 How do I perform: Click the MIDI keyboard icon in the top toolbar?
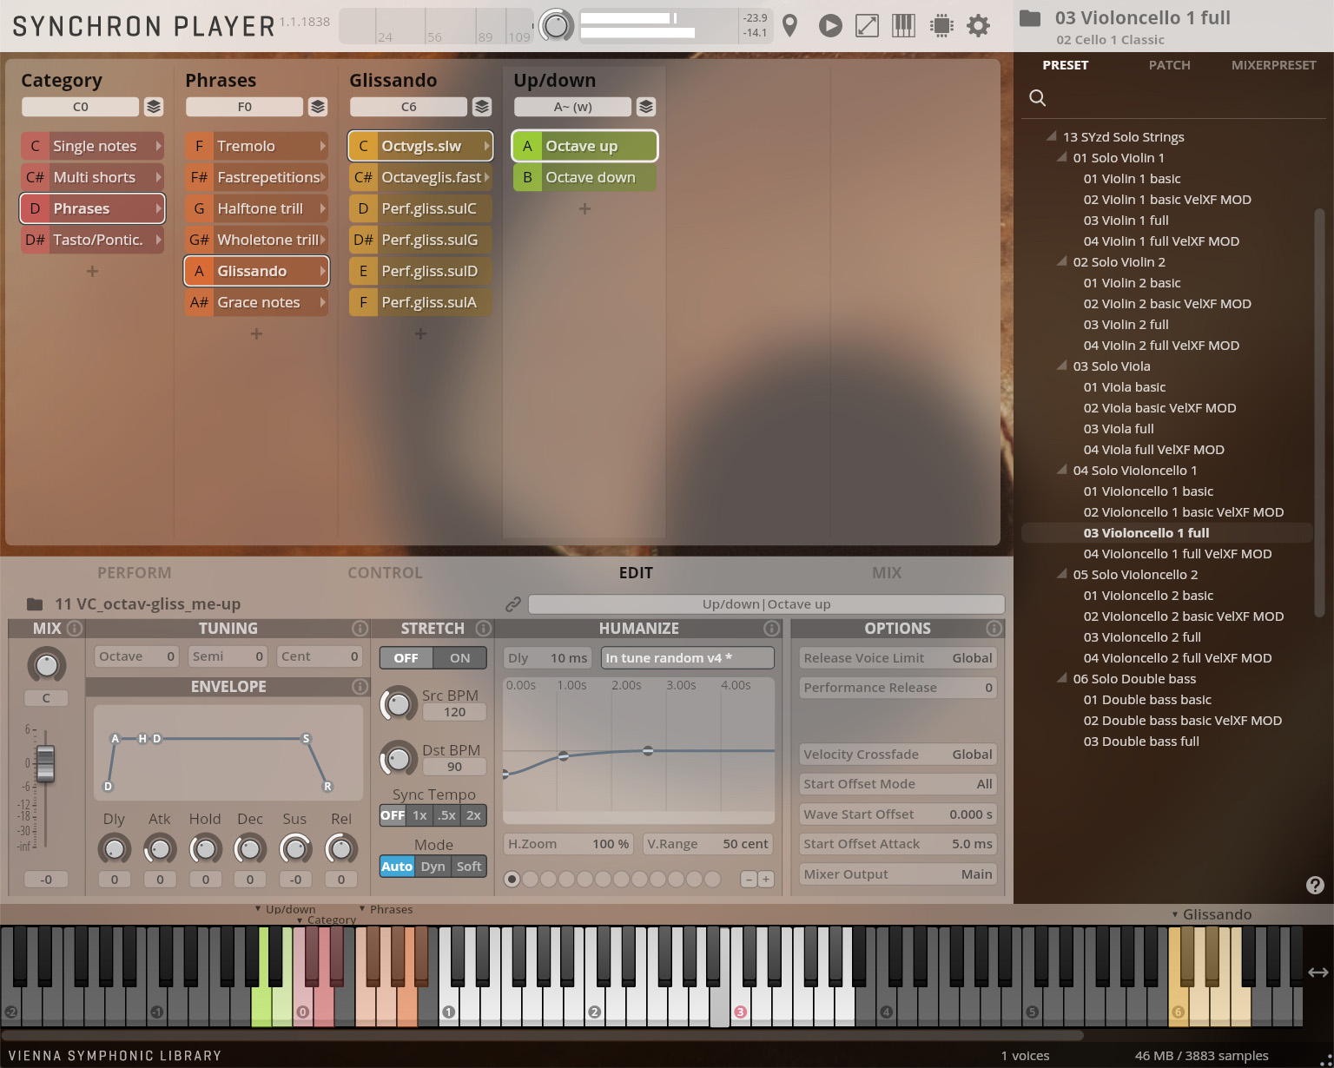[x=903, y=25]
